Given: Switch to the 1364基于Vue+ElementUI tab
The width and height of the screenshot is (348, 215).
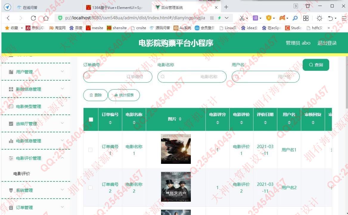Looking at the screenshot, I should [x=117, y=7].
